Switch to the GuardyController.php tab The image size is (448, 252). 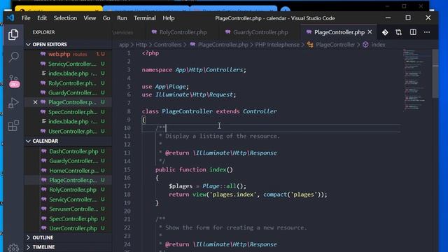[x=260, y=32]
